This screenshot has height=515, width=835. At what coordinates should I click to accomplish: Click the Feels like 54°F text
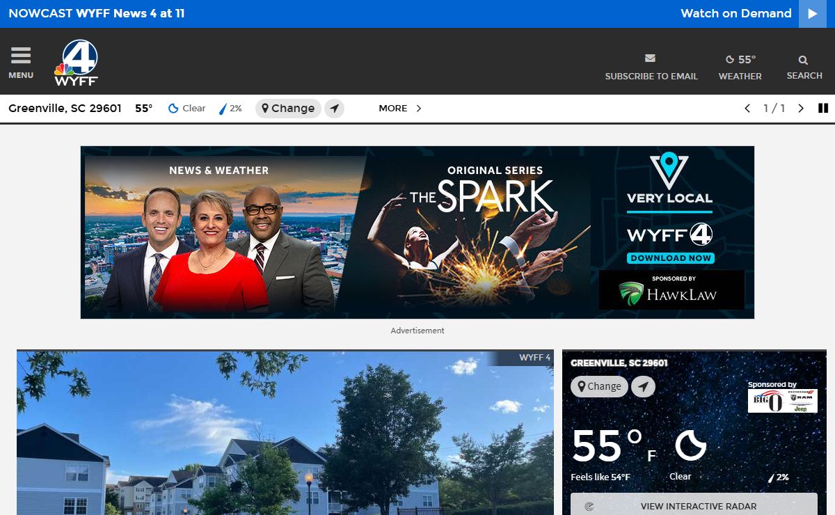(x=601, y=477)
